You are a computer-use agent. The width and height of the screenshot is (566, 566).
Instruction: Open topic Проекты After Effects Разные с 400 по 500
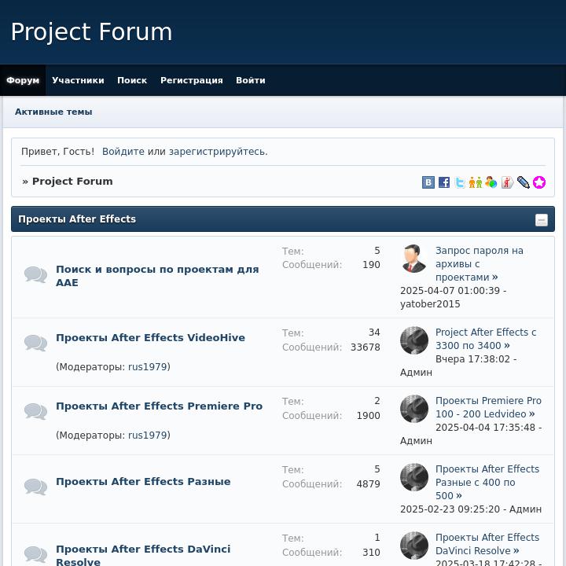click(x=487, y=482)
